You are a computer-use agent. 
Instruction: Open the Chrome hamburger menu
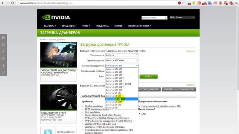coord(236,3)
